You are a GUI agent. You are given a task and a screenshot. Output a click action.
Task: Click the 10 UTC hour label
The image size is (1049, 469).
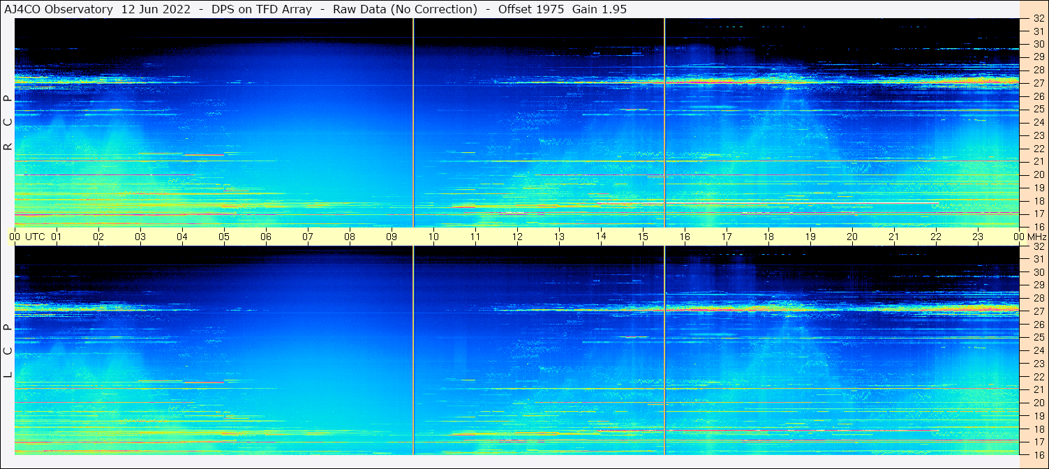tap(433, 237)
